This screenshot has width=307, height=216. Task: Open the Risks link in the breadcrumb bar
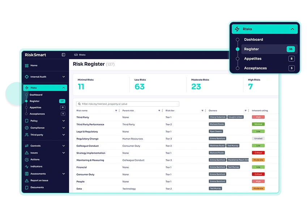tap(83, 55)
